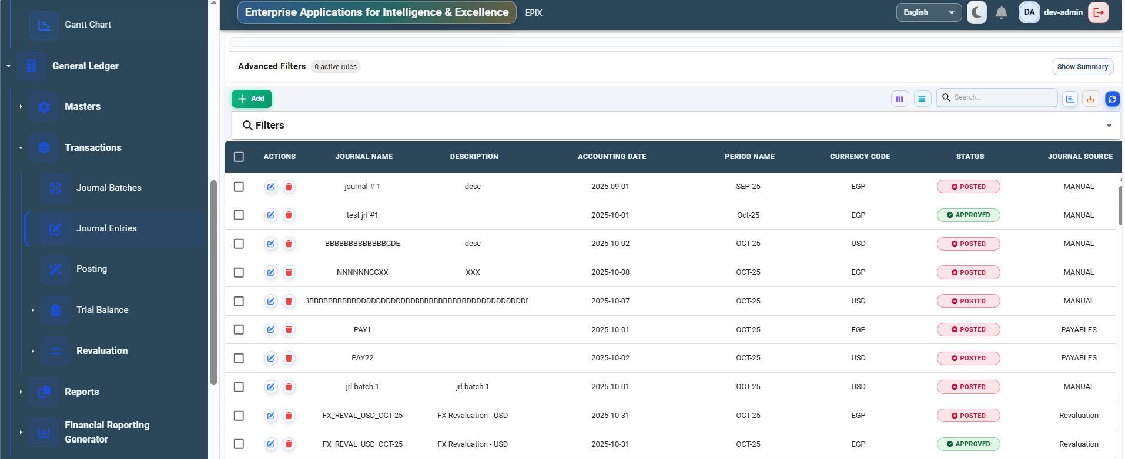This screenshot has width=1125, height=459.
Task: Click APPROVED badge for 'test jrl #1'
Action: click(x=968, y=215)
